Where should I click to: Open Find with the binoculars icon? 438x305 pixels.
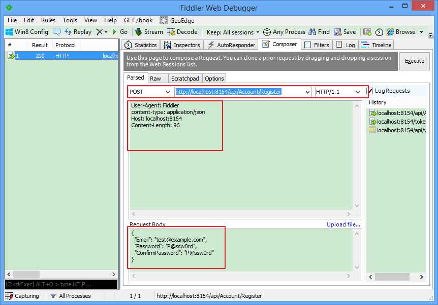319,32
